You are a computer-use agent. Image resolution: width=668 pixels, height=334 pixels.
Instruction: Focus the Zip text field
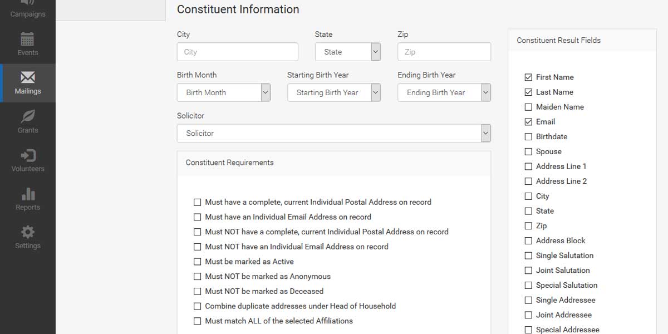click(x=444, y=52)
